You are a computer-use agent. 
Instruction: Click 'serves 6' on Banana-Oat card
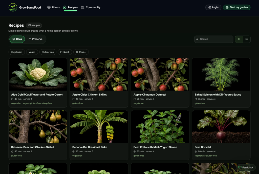tap(89, 151)
